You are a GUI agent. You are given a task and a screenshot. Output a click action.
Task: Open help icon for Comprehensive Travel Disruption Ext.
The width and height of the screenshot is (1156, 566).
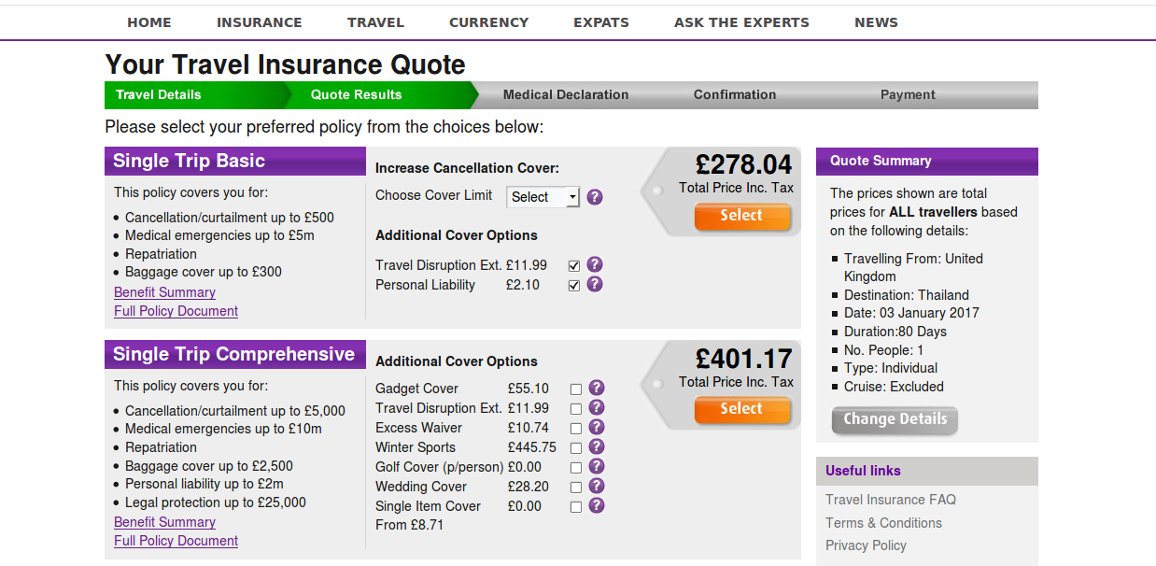(597, 407)
